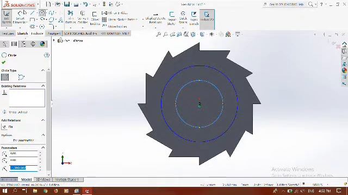Click the X coordinate parameter field
Screen dimensions: 348x195
[x=24, y=153]
